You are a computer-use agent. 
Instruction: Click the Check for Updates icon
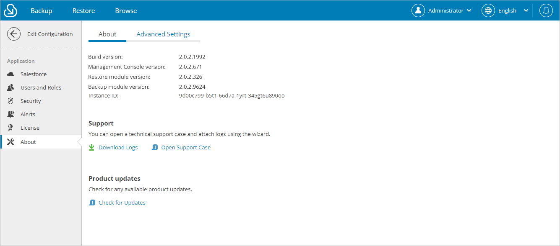click(x=92, y=202)
